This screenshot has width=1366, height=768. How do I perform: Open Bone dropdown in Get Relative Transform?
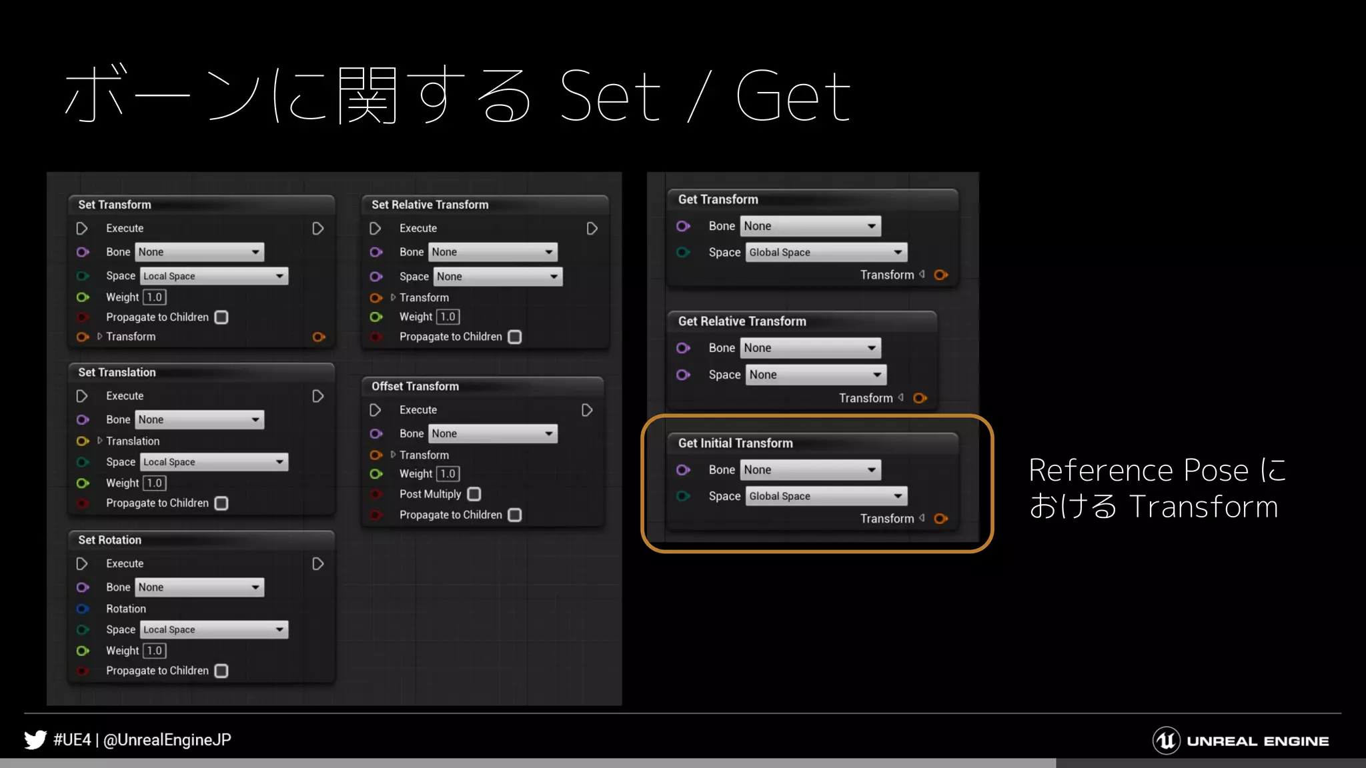[x=810, y=348]
